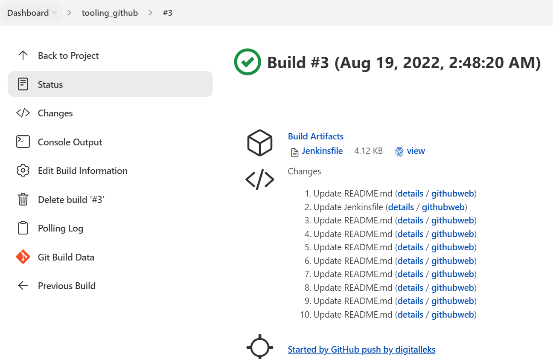The height and width of the screenshot is (359, 553).
Task: Click the package icon beside Build Artifacts
Action: point(259,143)
